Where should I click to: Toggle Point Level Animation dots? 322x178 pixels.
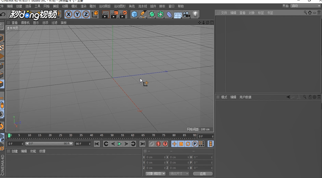[x=201, y=144]
